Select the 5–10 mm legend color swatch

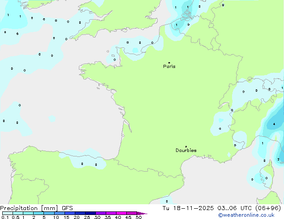[49, 213]
